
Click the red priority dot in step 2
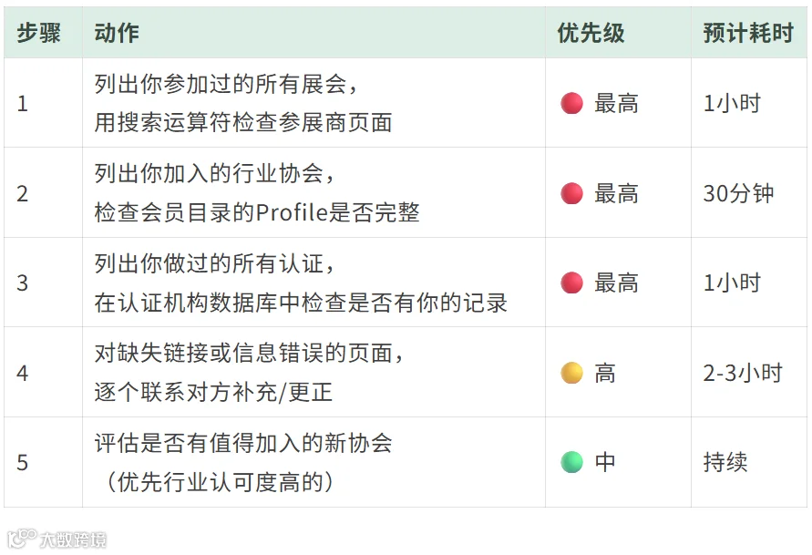click(571, 193)
